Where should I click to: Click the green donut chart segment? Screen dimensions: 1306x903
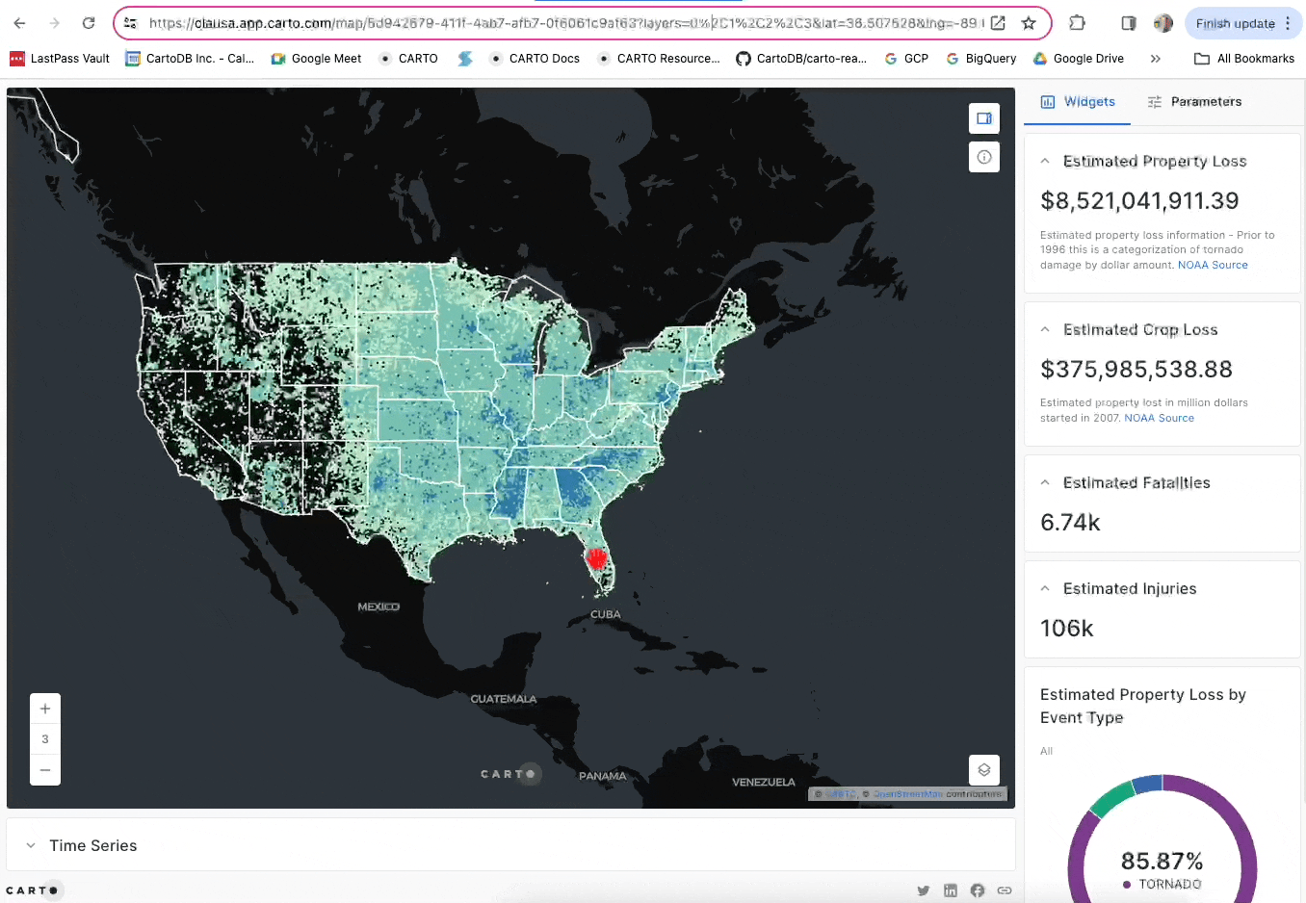click(x=1110, y=798)
